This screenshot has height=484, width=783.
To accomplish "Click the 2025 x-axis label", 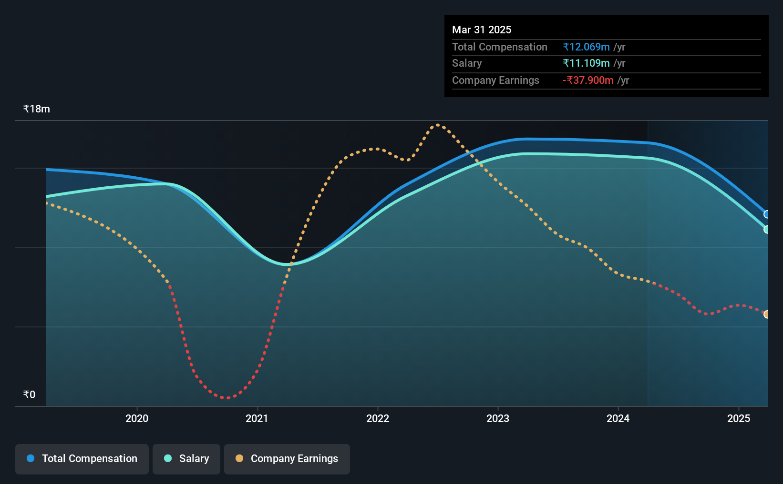I will click(x=739, y=418).
